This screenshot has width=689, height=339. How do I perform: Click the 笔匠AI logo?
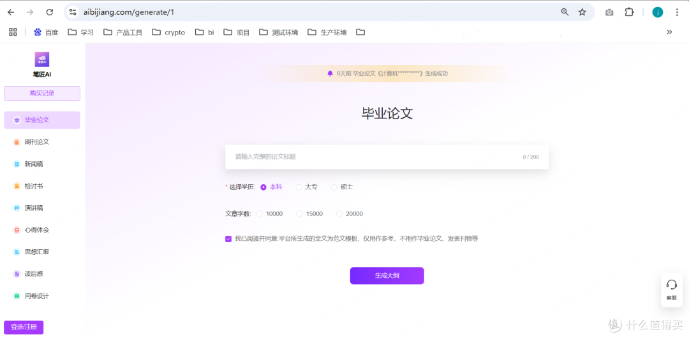[x=41, y=59]
